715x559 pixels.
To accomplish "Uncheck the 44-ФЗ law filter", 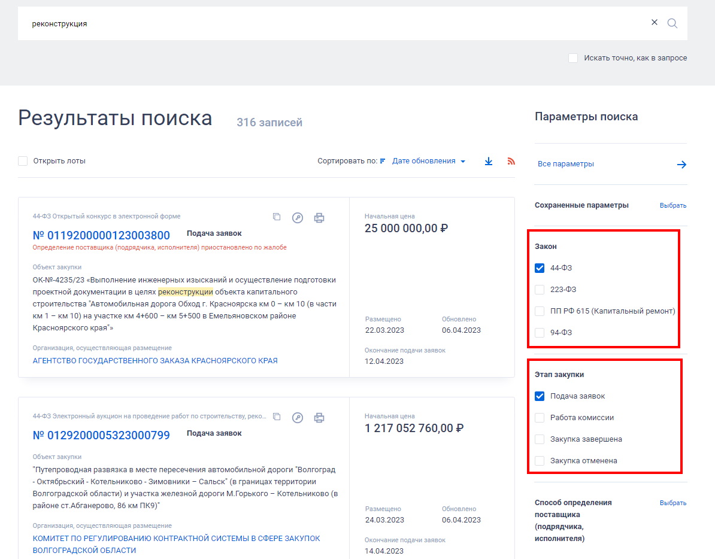I will click(x=540, y=268).
